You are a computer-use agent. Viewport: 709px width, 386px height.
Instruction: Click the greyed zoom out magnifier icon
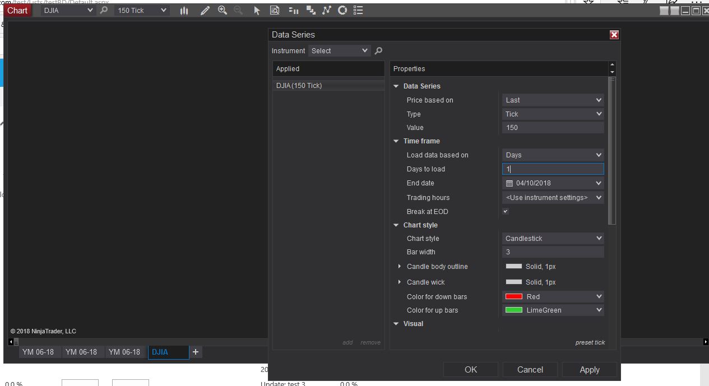(238, 10)
